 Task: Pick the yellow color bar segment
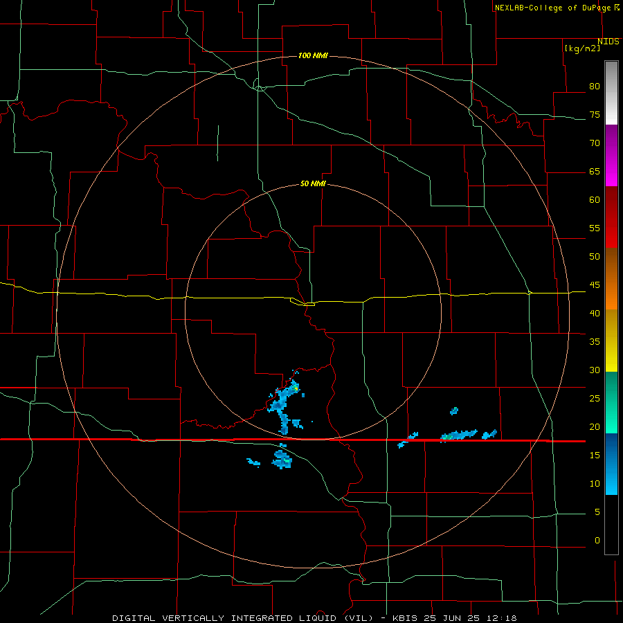tap(611, 341)
